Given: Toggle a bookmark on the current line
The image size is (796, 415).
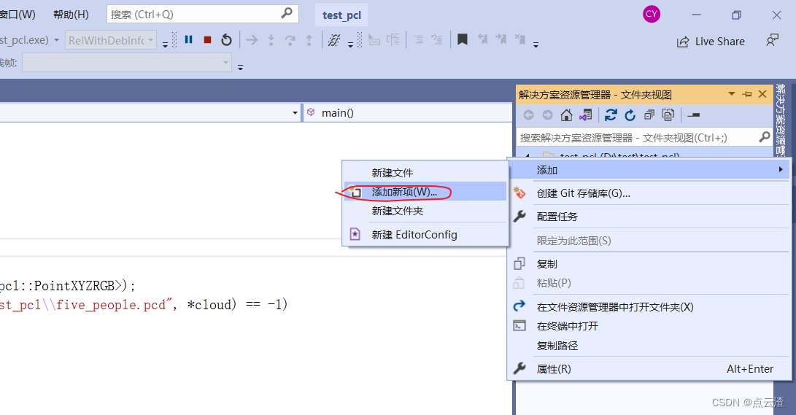Looking at the screenshot, I should (x=463, y=39).
